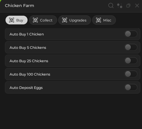The width and height of the screenshot is (142, 129).
Task: Select the Buy tab
Action: 17,20
